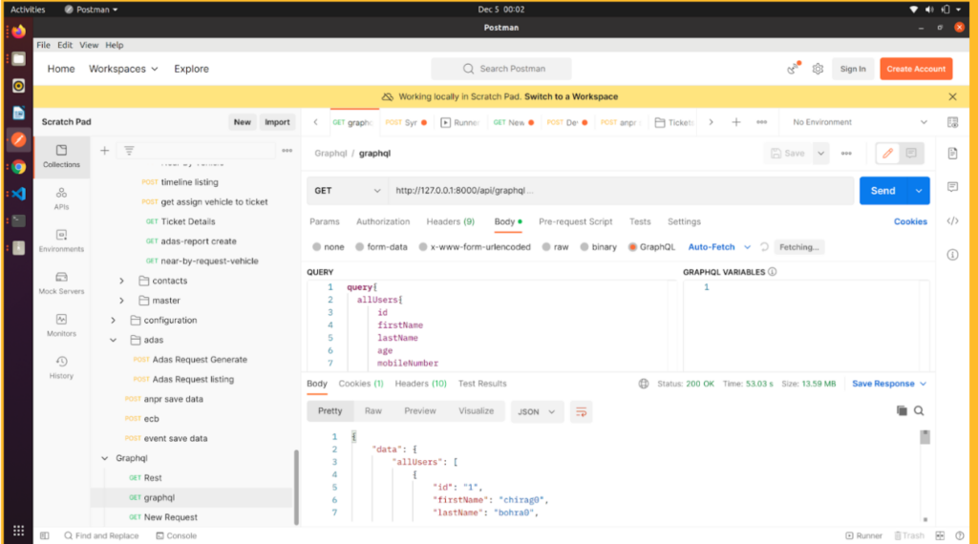The width and height of the screenshot is (978, 544).
Task: Open the No Environment selector
Action: [x=860, y=122]
